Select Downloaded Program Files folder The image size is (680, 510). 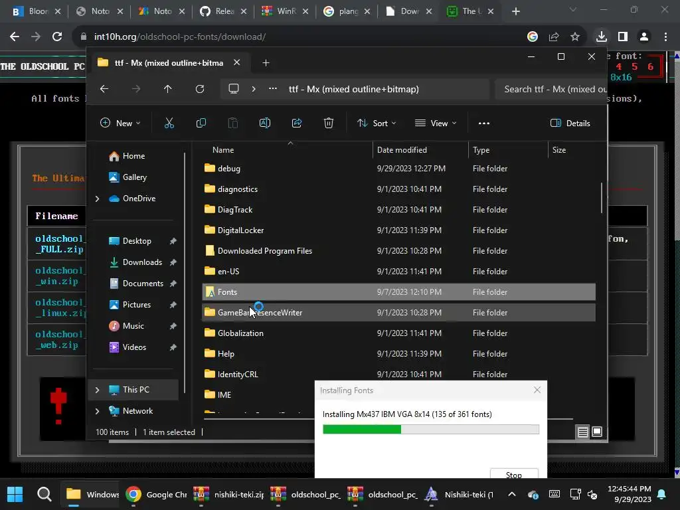pos(398,250)
